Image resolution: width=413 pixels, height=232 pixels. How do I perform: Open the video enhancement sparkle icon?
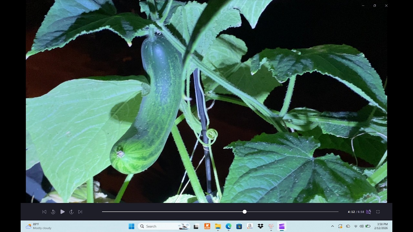368,212
